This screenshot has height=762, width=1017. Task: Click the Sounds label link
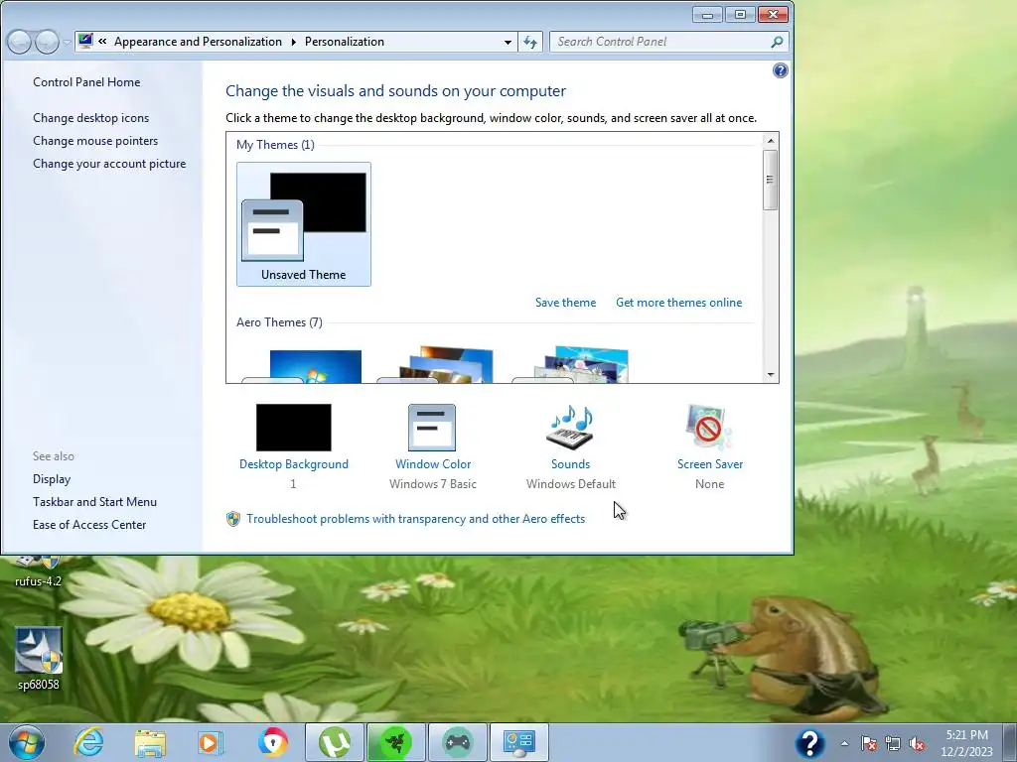coord(571,464)
